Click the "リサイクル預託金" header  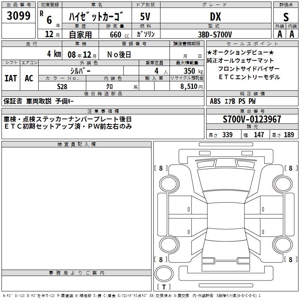click(x=187, y=78)
